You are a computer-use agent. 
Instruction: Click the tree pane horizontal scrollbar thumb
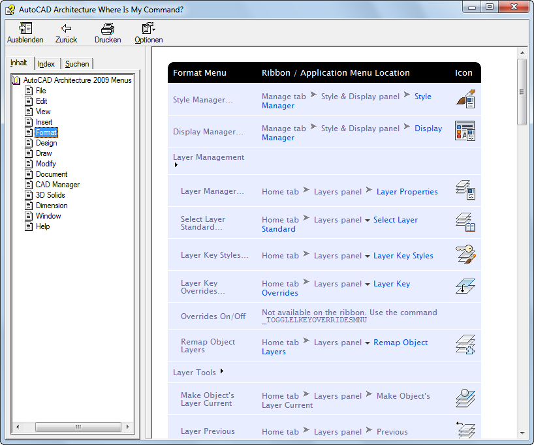coord(78,427)
